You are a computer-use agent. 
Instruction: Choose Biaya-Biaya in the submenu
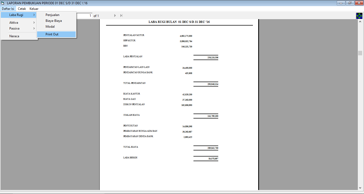(54, 21)
